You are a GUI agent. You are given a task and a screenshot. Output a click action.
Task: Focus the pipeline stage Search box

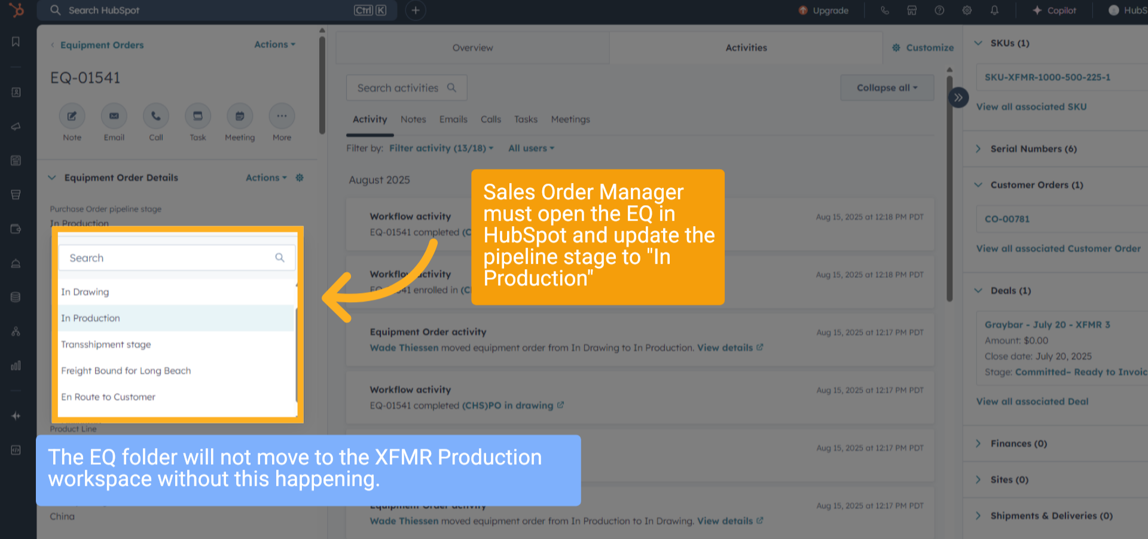(x=177, y=258)
